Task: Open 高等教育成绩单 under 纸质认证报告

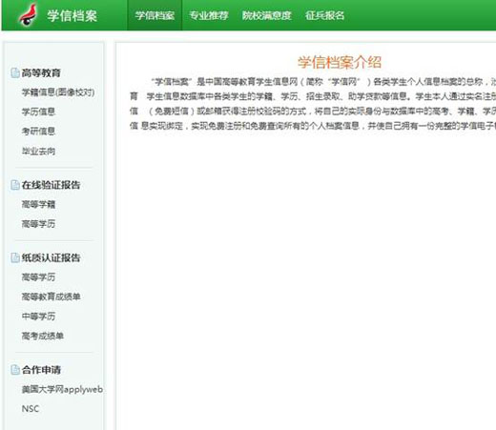Action: tap(51, 297)
